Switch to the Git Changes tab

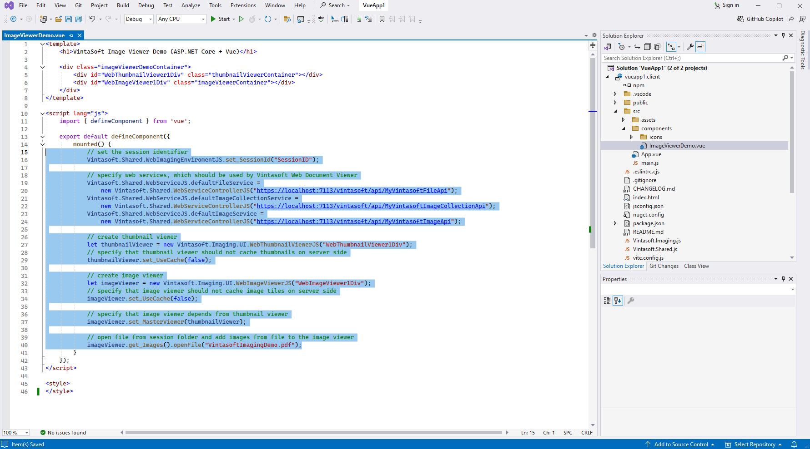(x=664, y=266)
